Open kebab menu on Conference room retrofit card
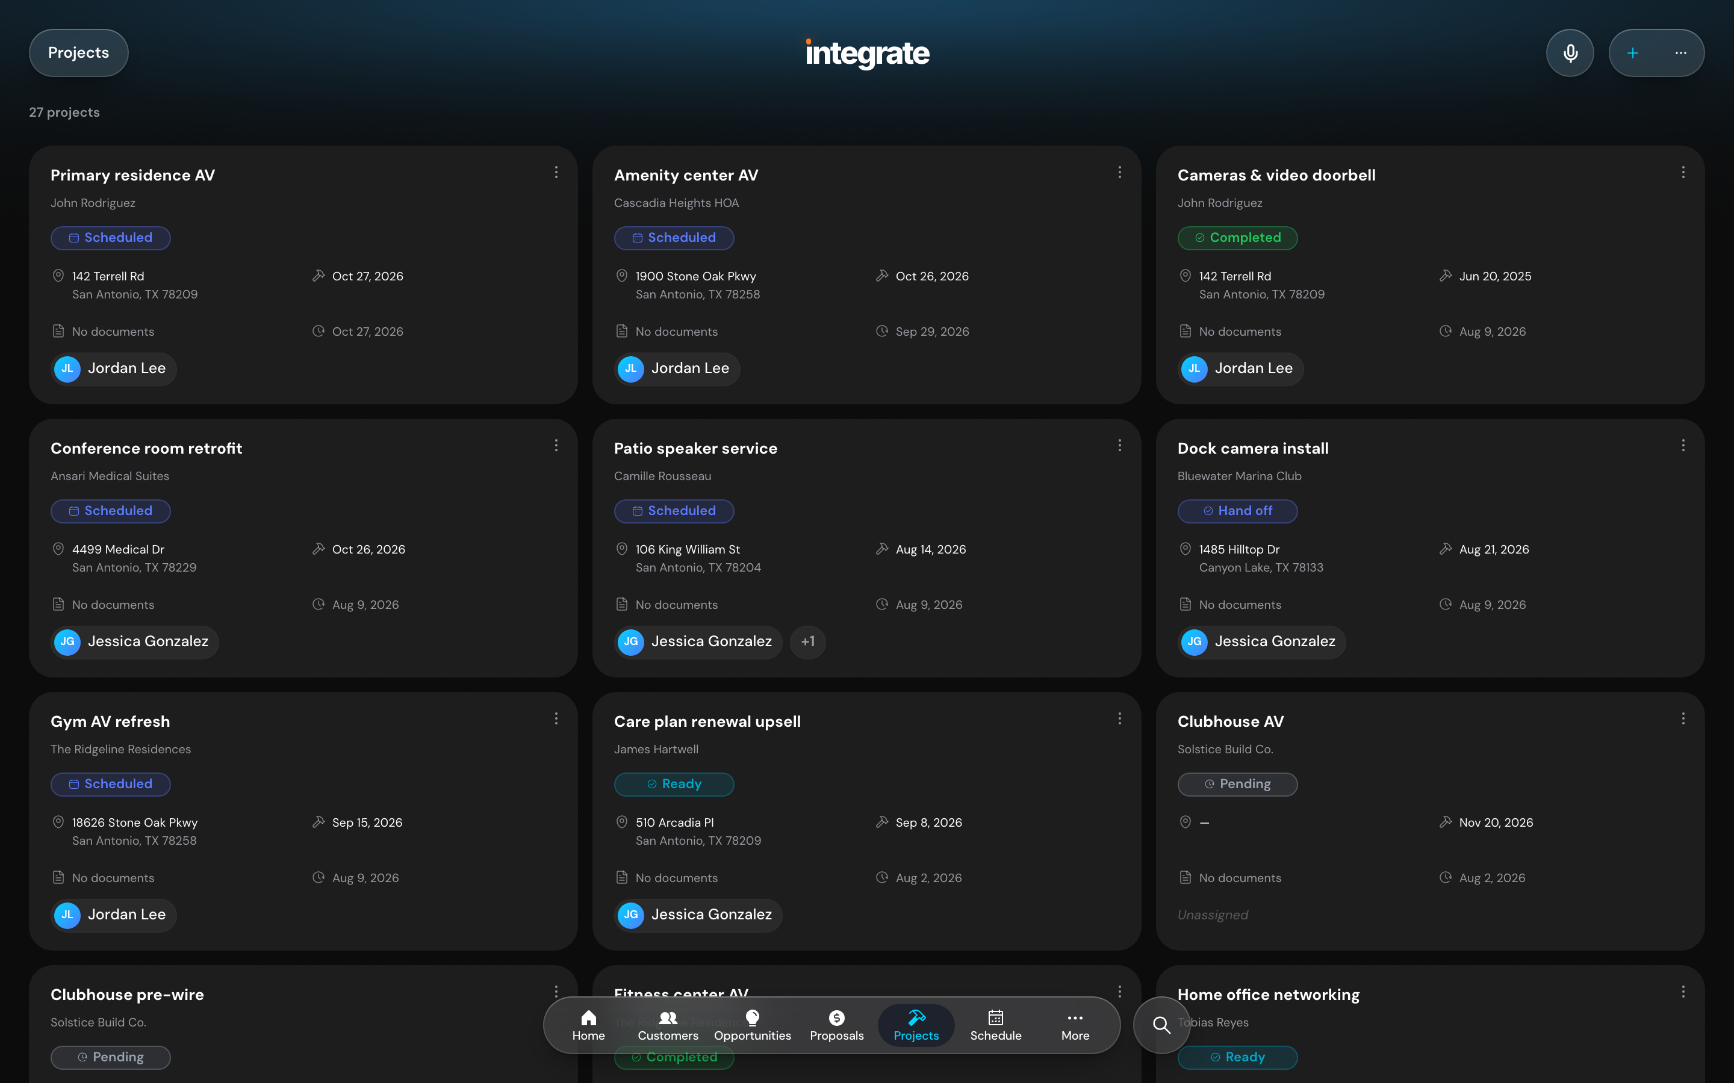The image size is (1734, 1083). pyautogui.click(x=556, y=445)
